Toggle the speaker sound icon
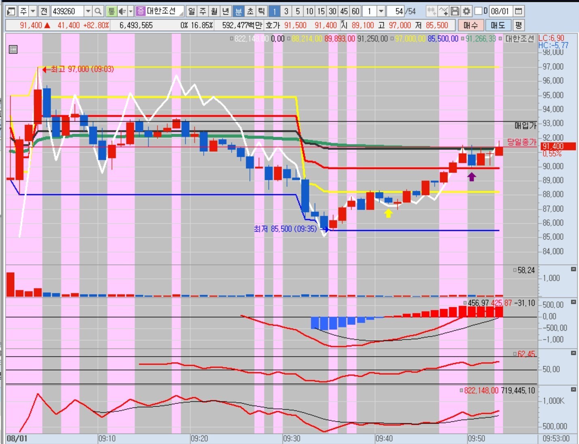 point(122,11)
